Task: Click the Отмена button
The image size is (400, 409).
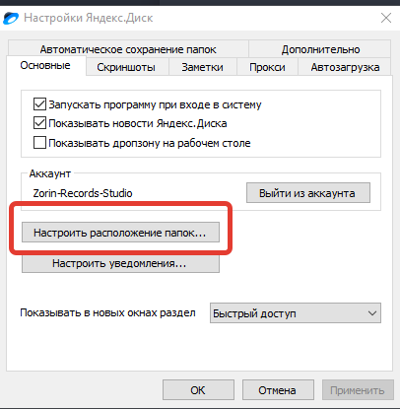Action: (278, 390)
